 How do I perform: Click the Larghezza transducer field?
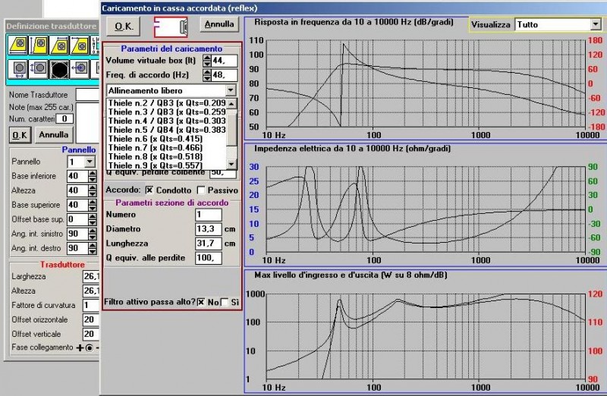pos(91,276)
